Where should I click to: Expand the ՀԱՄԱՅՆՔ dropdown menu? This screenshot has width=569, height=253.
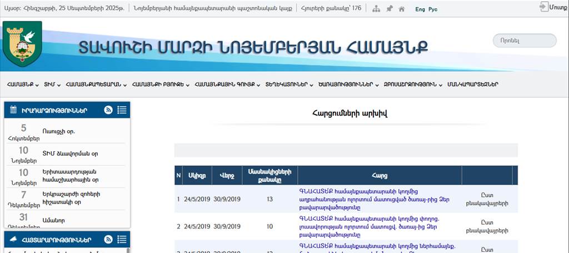tap(22, 85)
